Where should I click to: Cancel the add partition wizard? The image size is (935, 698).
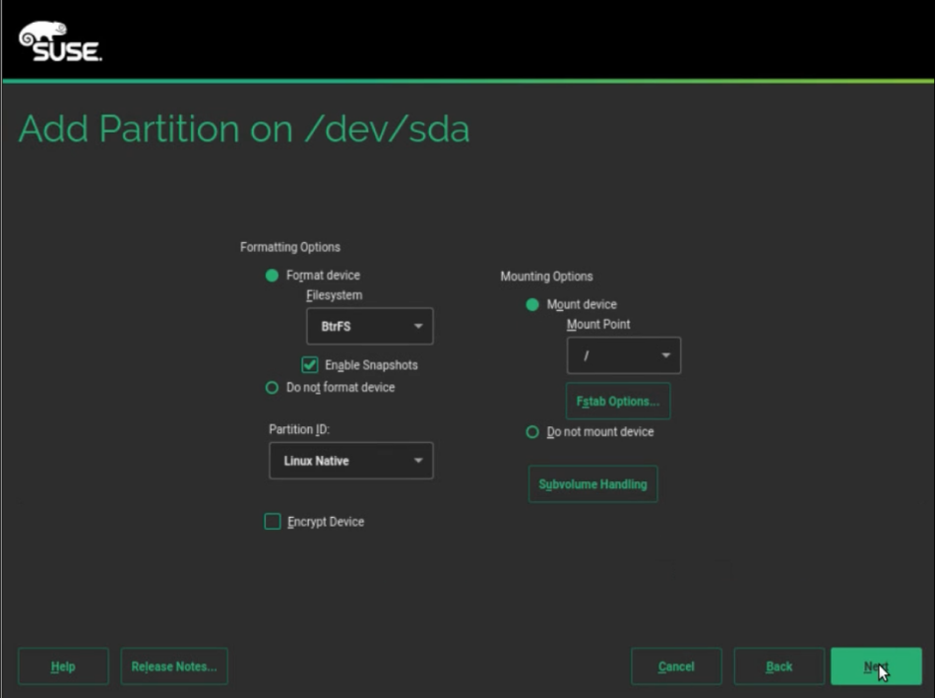point(676,666)
